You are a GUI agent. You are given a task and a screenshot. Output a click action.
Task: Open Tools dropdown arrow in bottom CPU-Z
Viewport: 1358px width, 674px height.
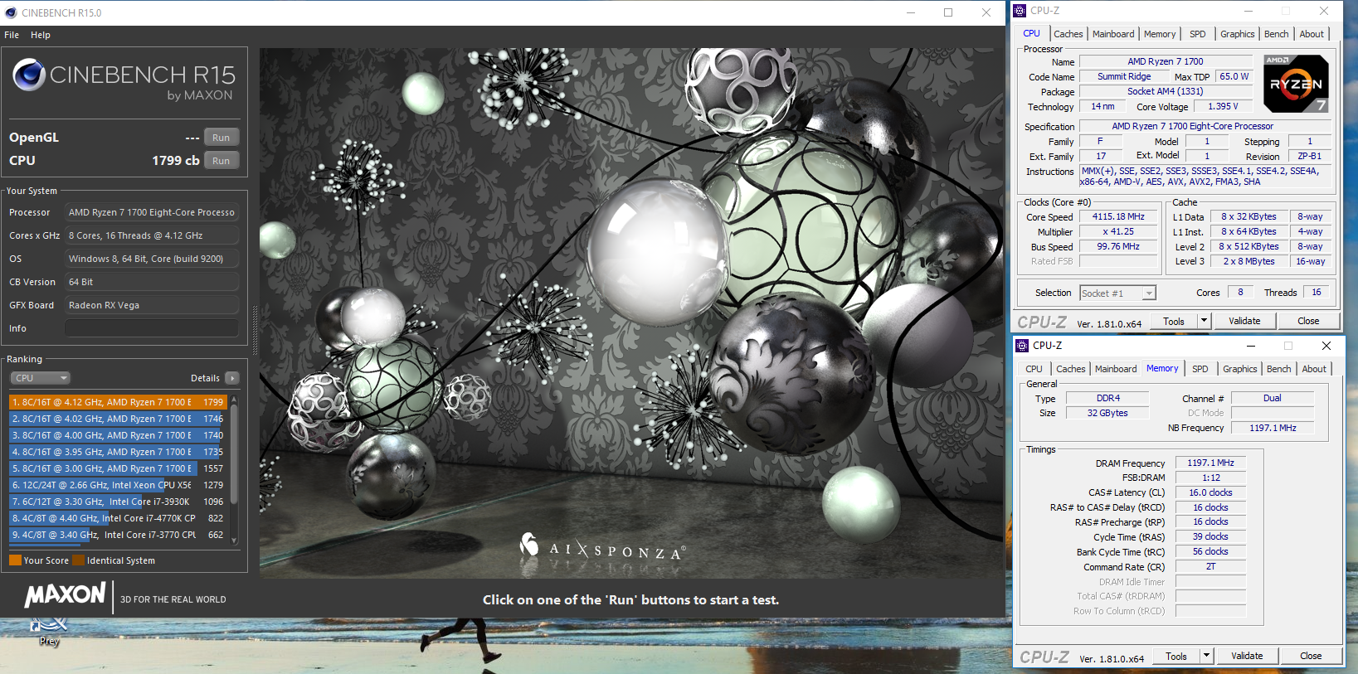1207,656
